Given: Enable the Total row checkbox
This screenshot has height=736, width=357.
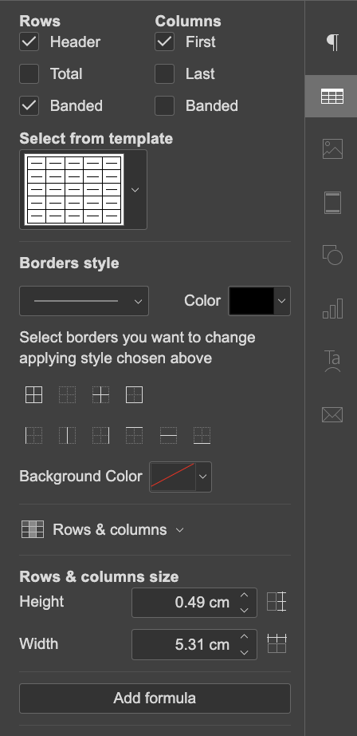Looking at the screenshot, I should point(29,73).
